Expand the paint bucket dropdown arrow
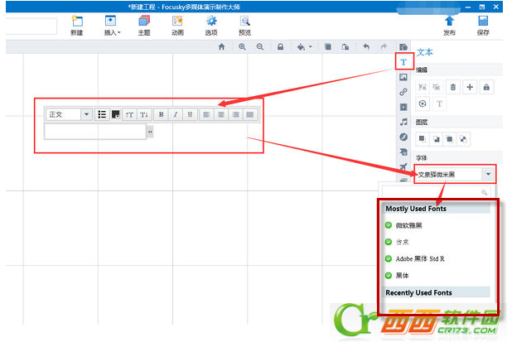Viewport: 507px width, 342px height. click(311, 47)
